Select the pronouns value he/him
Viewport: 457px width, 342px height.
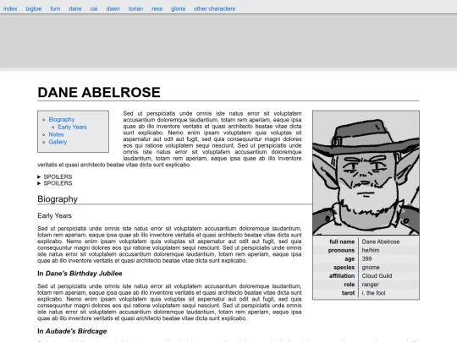(x=371, y=250)
